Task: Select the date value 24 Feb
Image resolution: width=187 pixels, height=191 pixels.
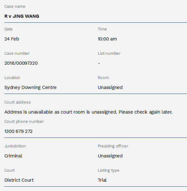Action: coord(12,39)
